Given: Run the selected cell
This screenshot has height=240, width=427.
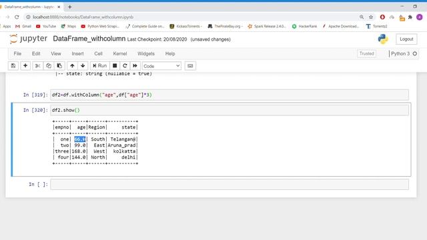Looking at the screenshot, I should pos(99,66).
